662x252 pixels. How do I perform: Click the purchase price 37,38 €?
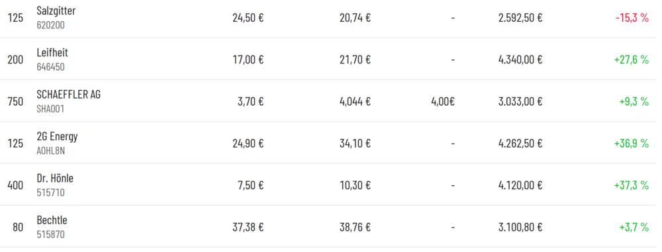coord(248,228)
